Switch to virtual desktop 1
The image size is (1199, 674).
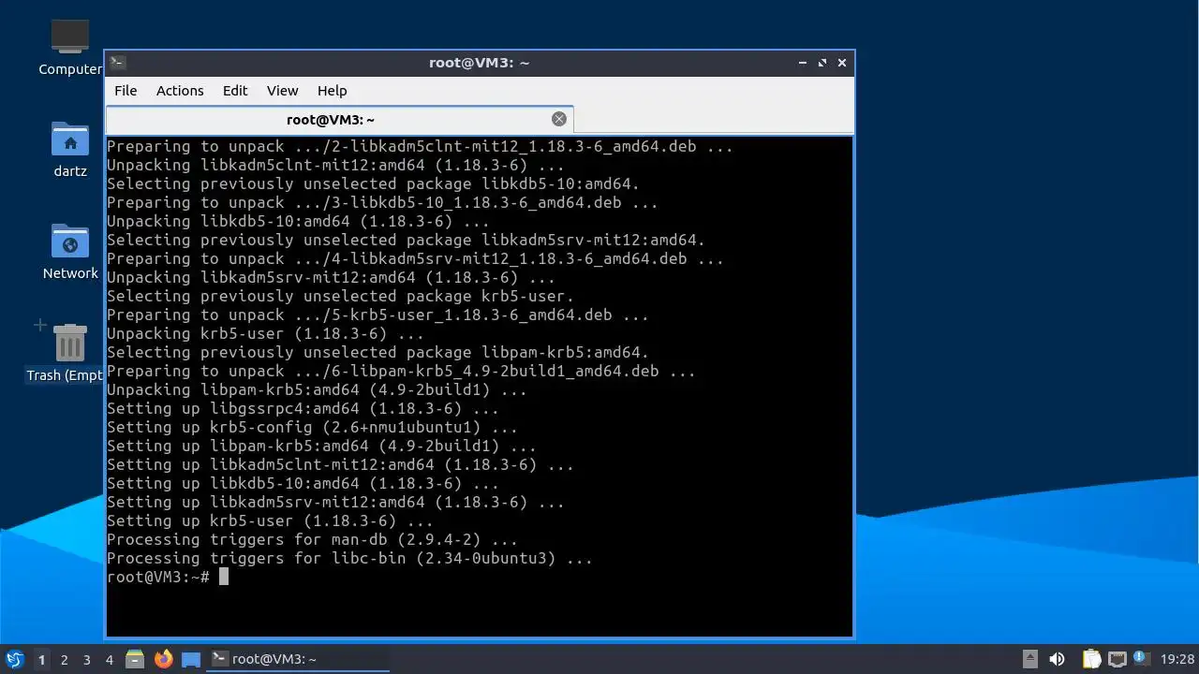click(x=41, y=660)
